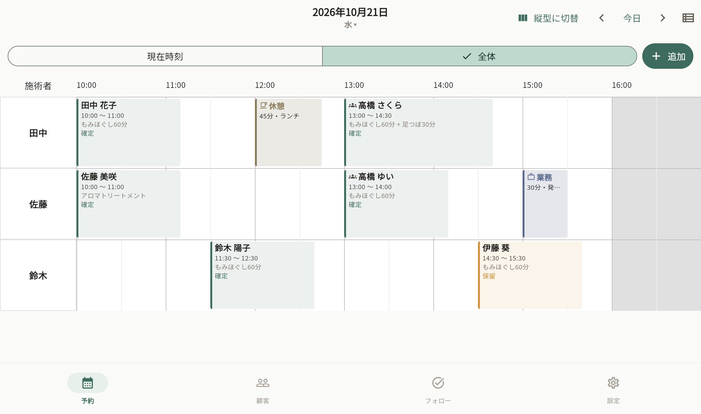
Task: Click the 16:00 time column header
Action: (622, 85)
